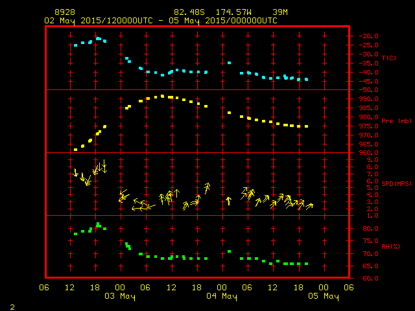Click the number 2 in bottom-left corner
Screen dimensions: 415x311
tap(12, 306)
